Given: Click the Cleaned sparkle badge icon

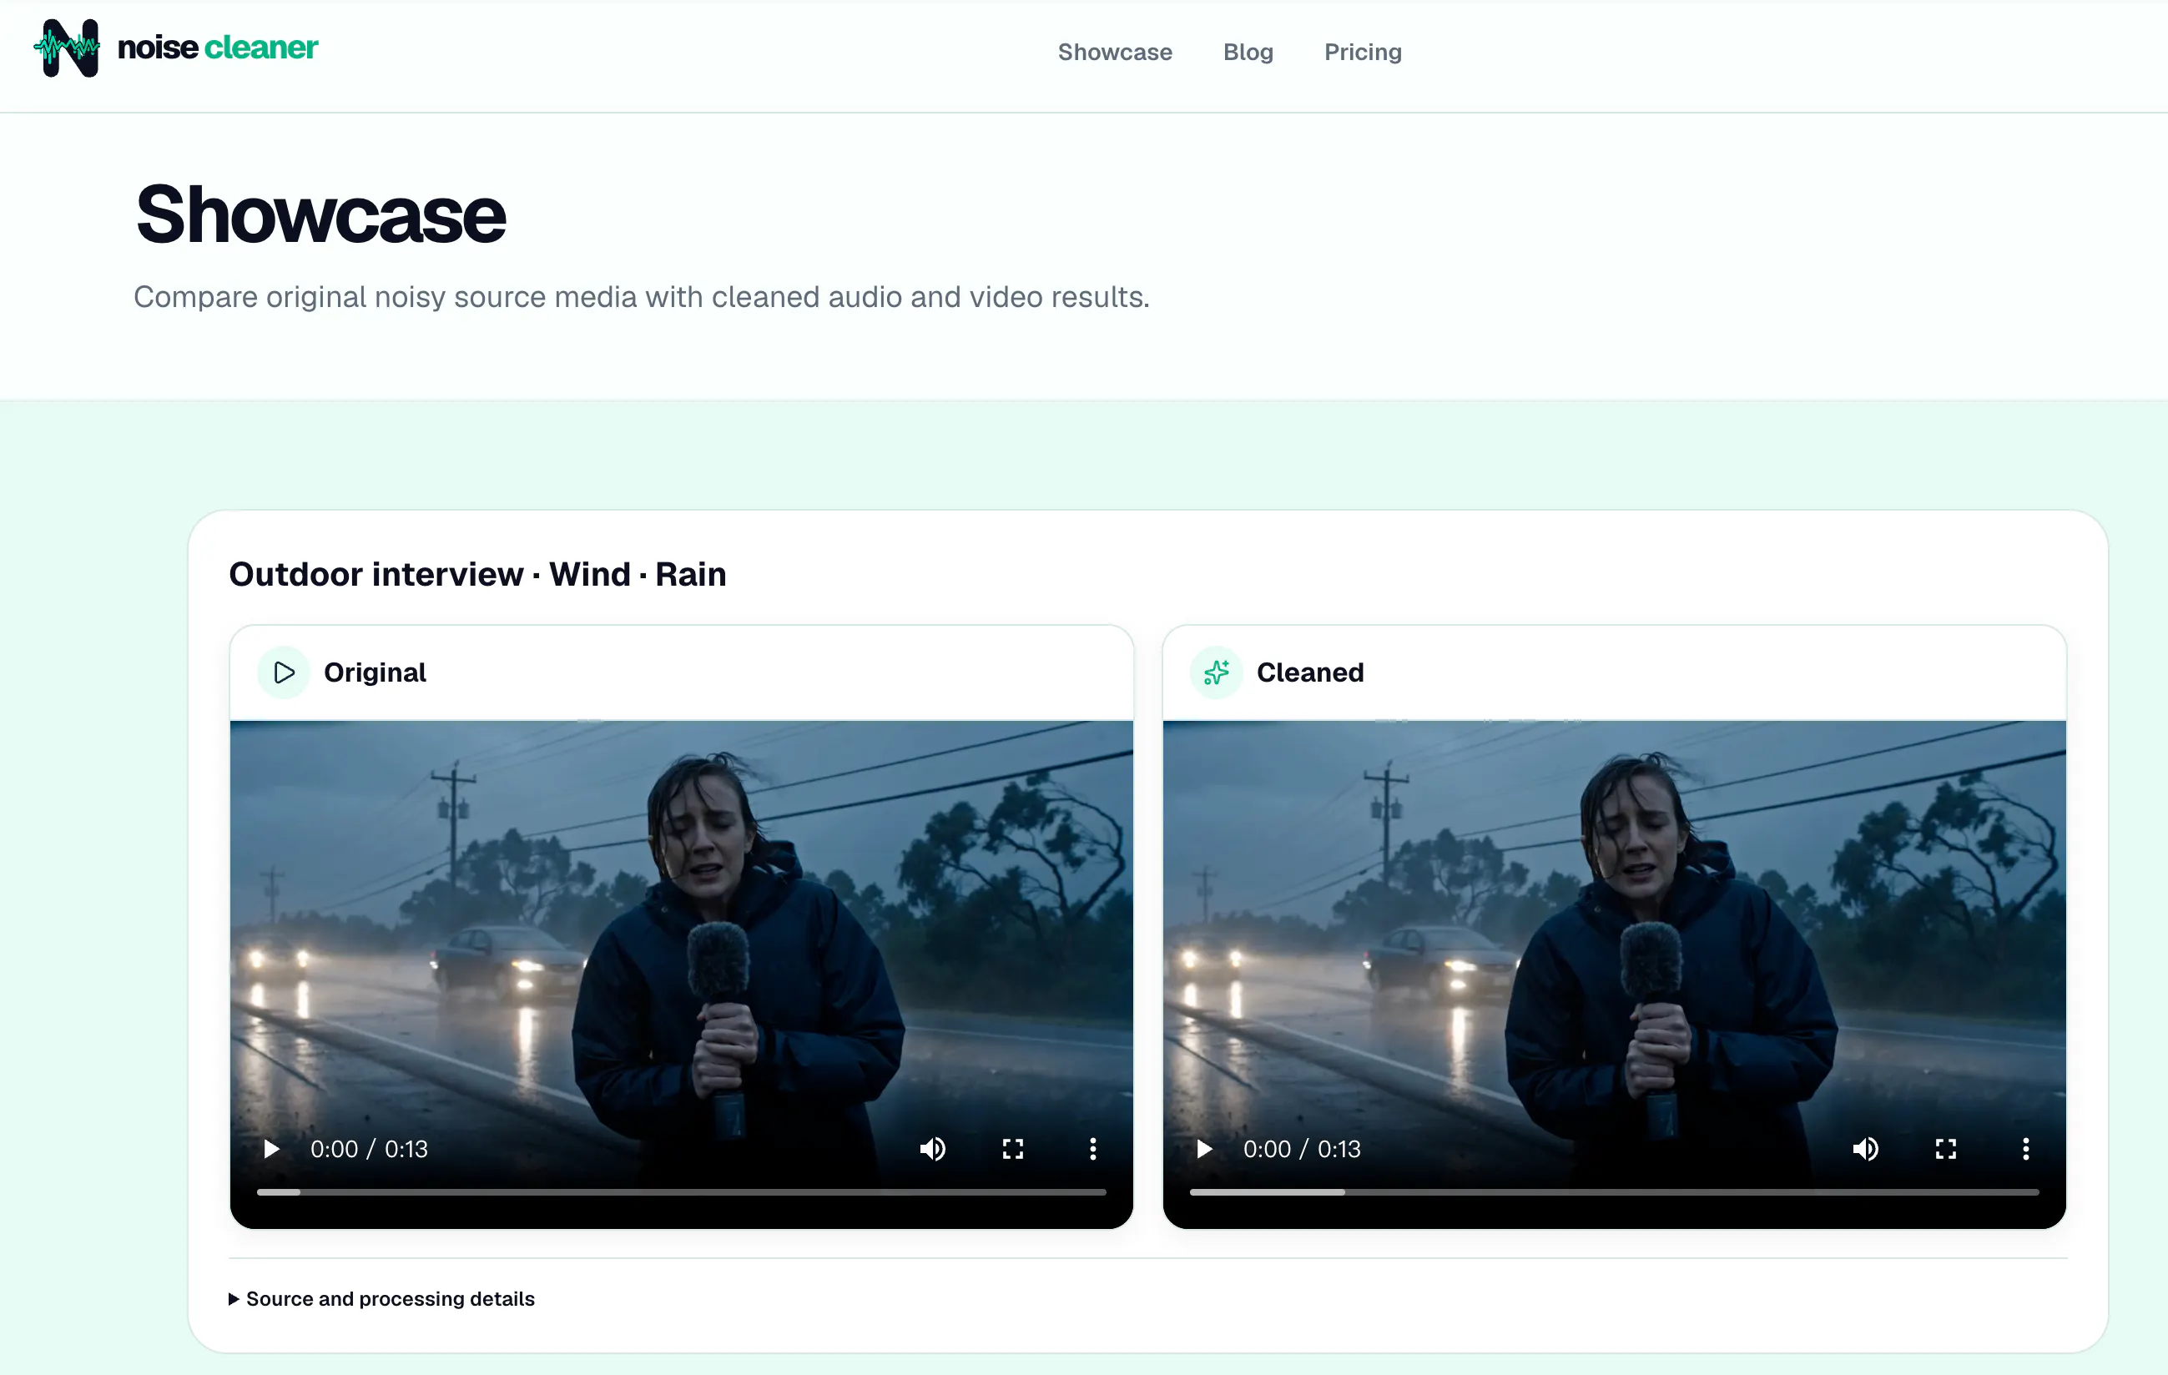Looking at the screenshot, I should (1217, 672).
